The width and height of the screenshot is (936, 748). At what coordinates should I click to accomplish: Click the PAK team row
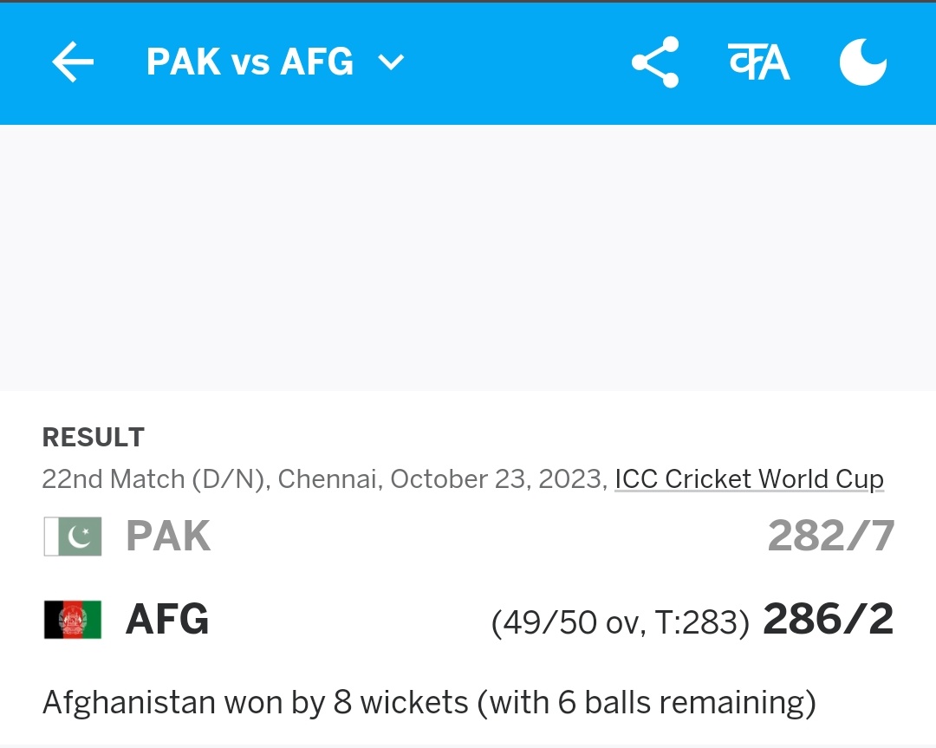(469, 536)
